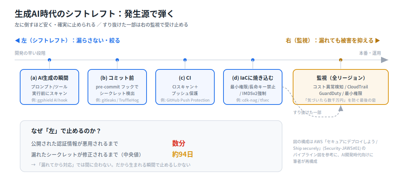Click the orange timeline dot above 監視
Image resolution: width=403 pixels, height=190 pixels.
(x=341, y=60)
